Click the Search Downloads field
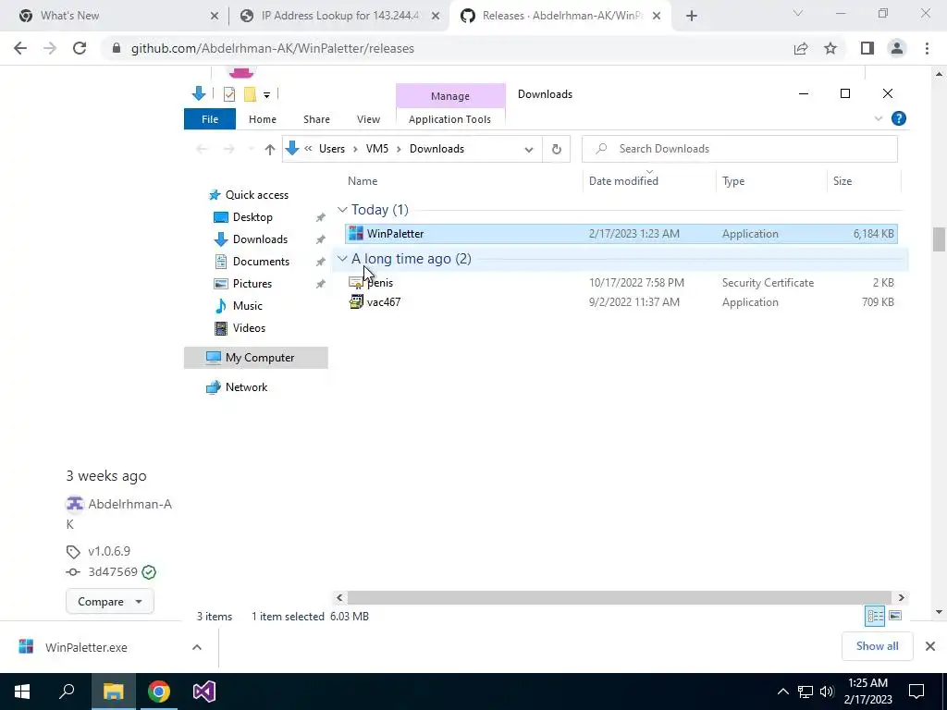The width and height of the screenshot is (947, 710). pos(740,149)
